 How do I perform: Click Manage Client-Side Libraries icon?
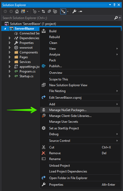(44, 116)
